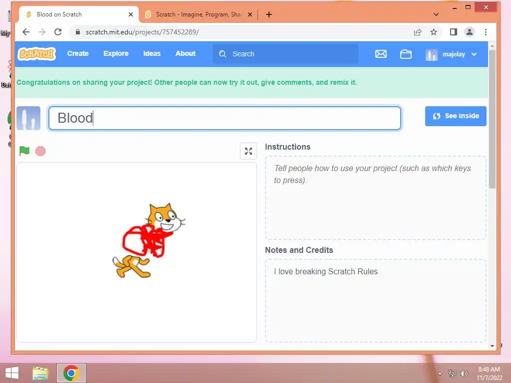Open the Explore menu item
Viewport: 511px width, 383px height.
click(x=116, y=54)
